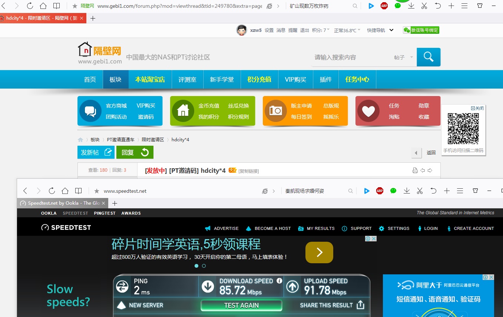503x317 pixels.
Task: Click the ABP icon in Speedtest browser toolbar
Action: [x=380, y=191]
